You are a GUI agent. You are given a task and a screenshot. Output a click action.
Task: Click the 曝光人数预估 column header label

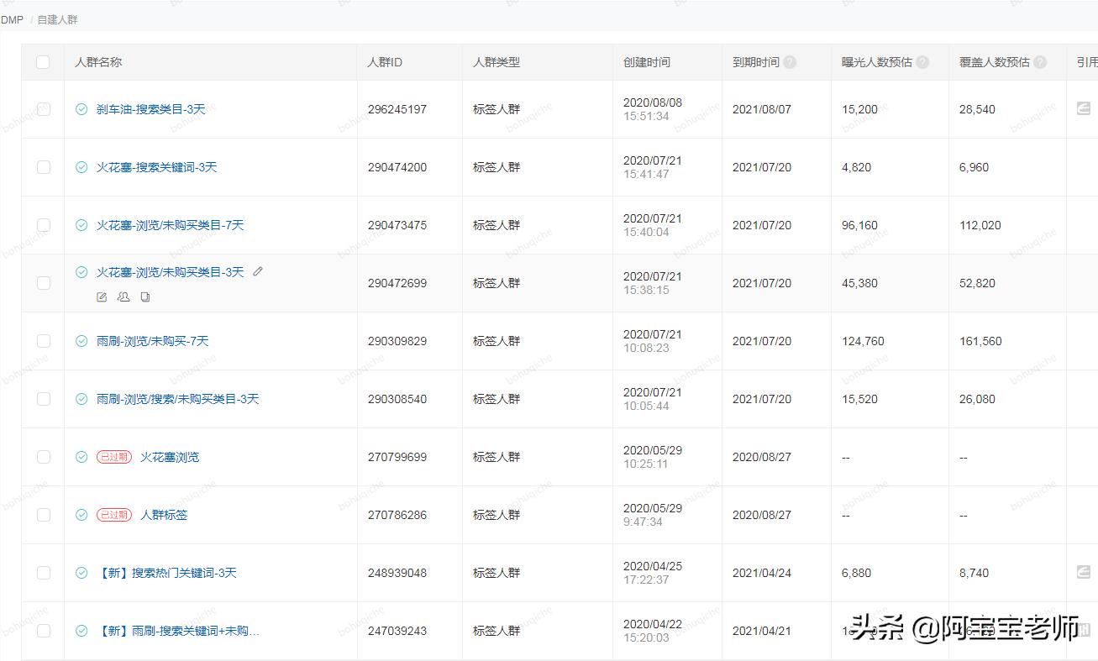click(877, 62)
